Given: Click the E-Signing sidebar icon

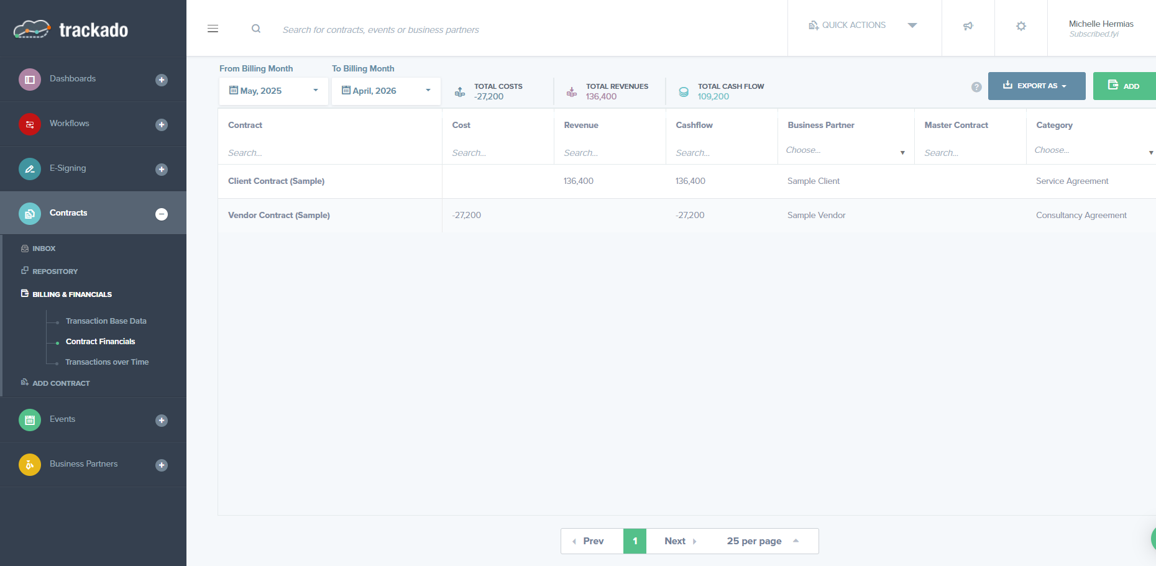Looking at the screenshot, I should [30, 169].
